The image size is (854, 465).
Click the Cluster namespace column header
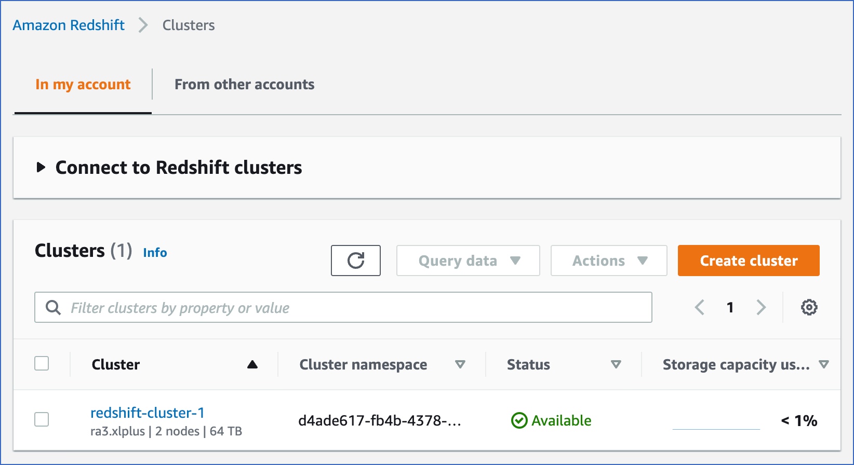coord(363,364)
